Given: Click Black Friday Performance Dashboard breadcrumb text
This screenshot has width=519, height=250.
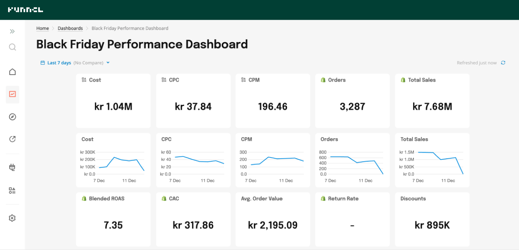Looking at the screenshot, I should tap(130, 28).
